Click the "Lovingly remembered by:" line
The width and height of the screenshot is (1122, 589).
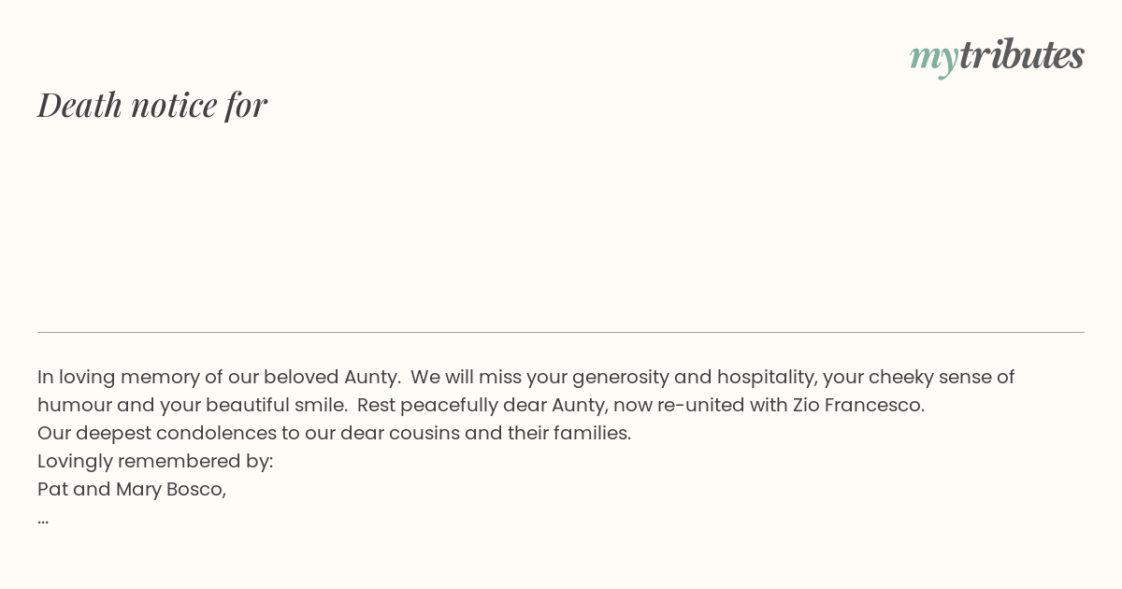(155, 461)
